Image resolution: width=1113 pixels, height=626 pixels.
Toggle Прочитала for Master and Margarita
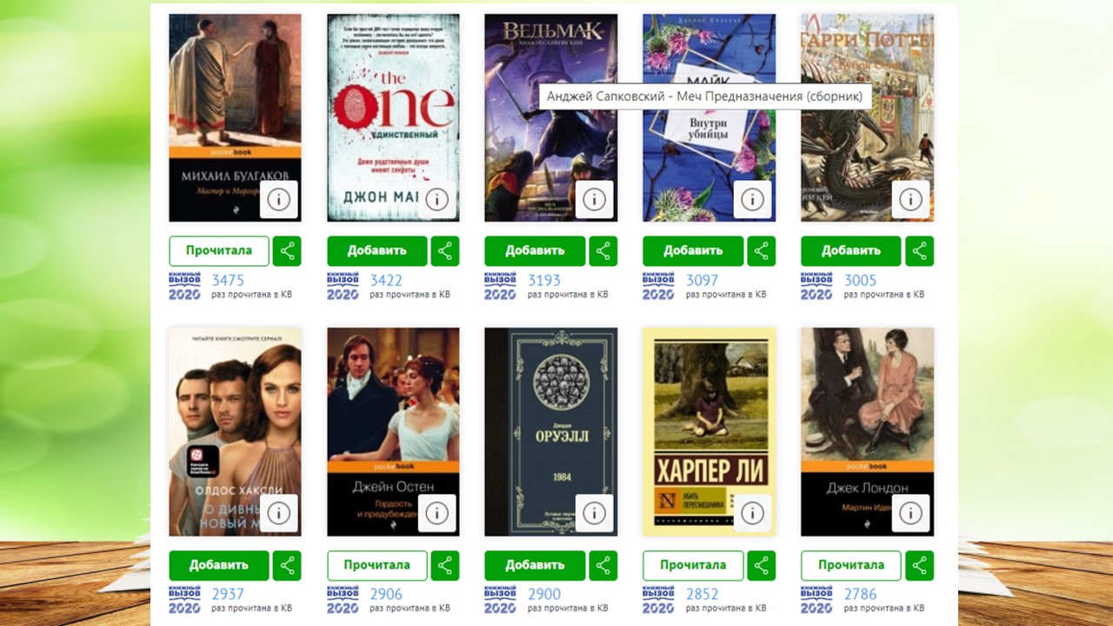point(219,250)
